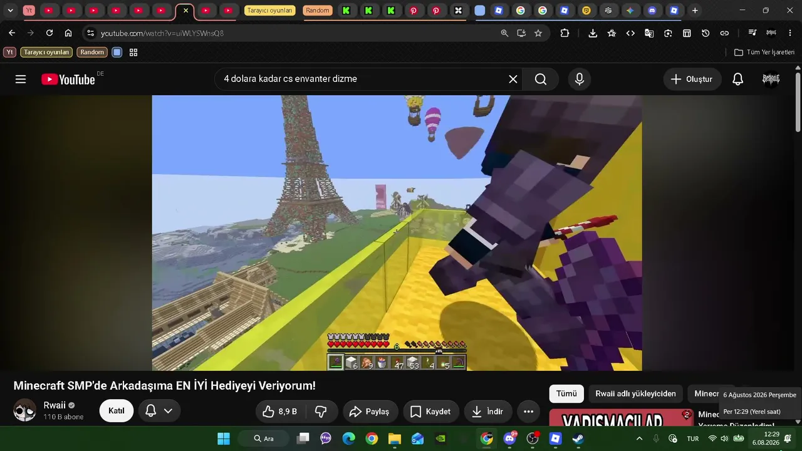802x451 pixels.
Task: Open the Translate page icon in the toolbar
Action: click(x=649, y=33)
